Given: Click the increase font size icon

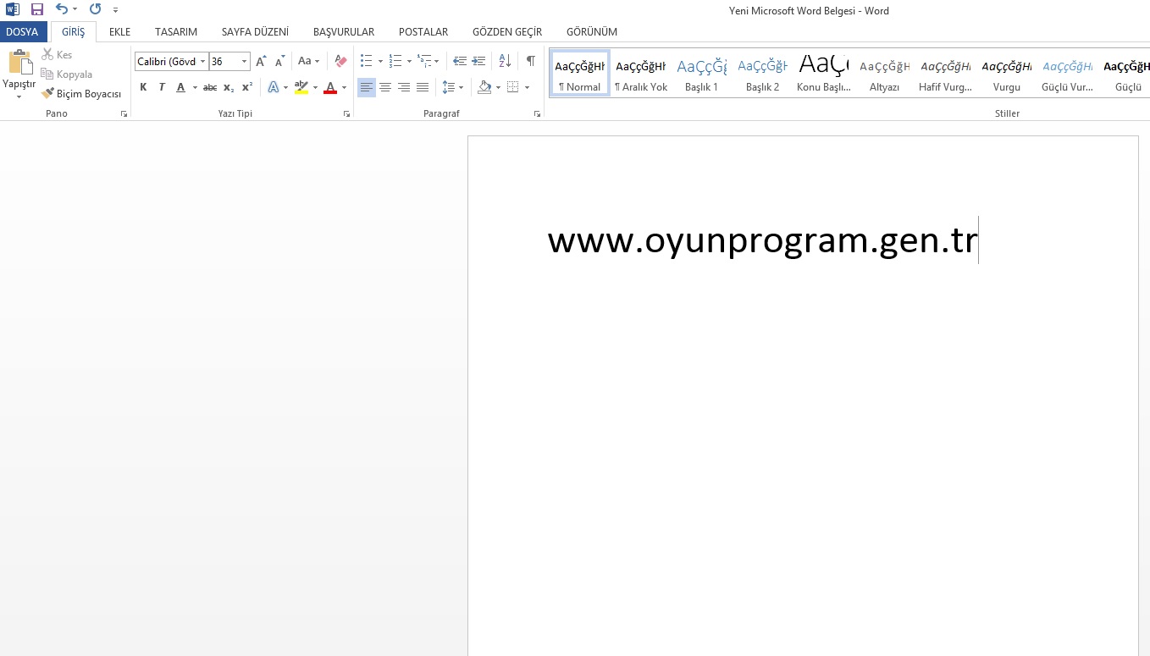Looking at the screenshot, I should point(261,61).
